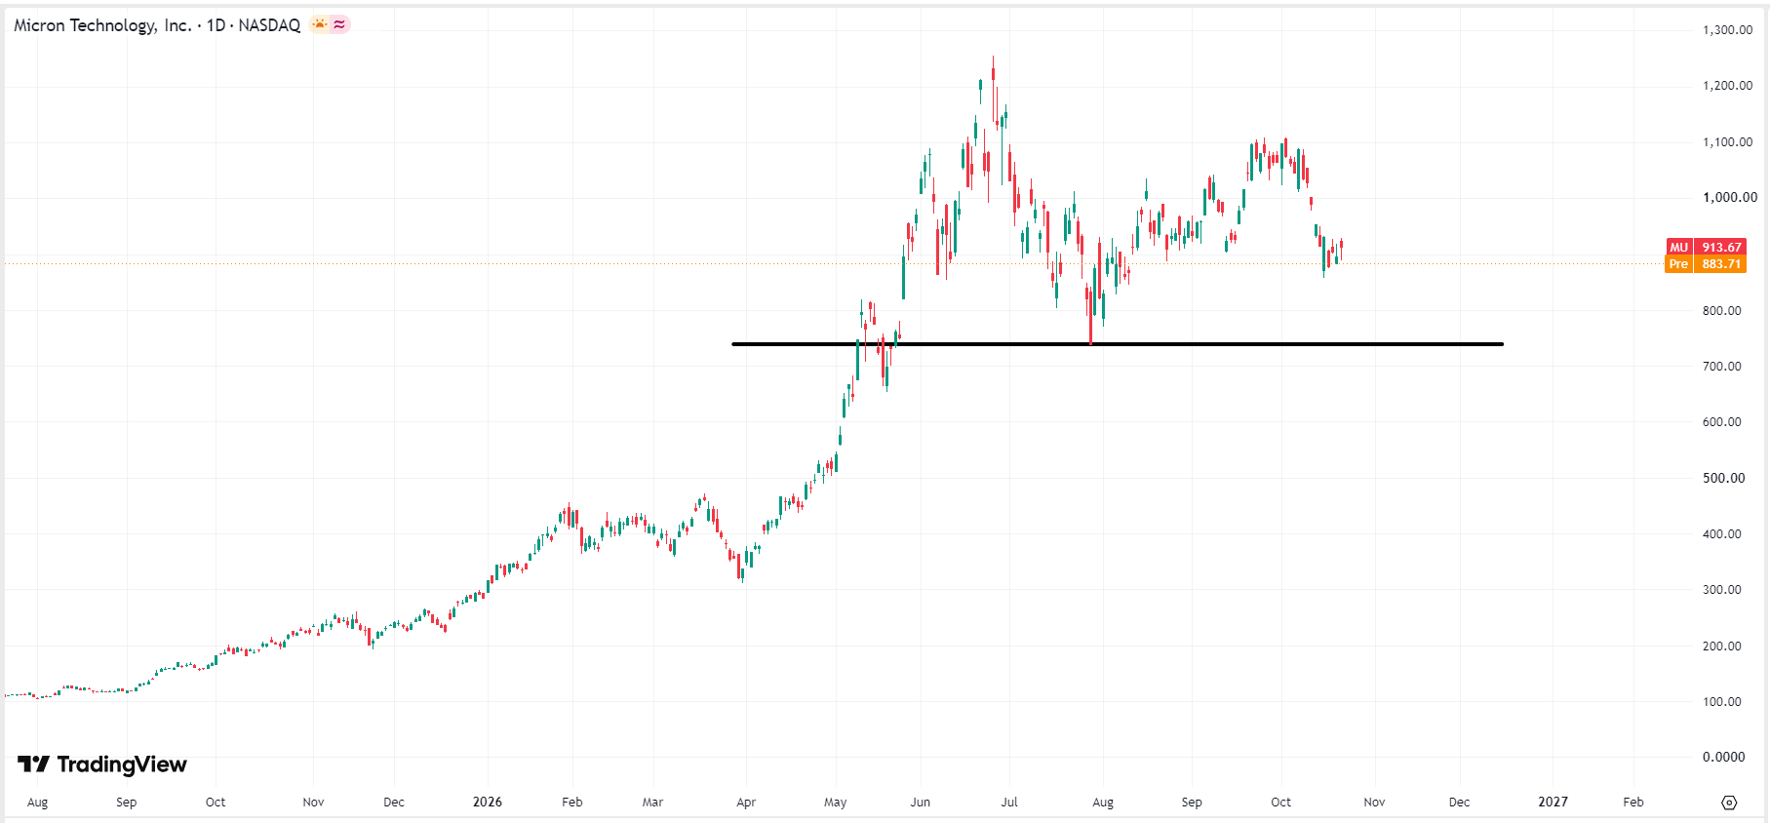
Task: Click the 300.00 price axis label
Action: tap(1722, 590)
